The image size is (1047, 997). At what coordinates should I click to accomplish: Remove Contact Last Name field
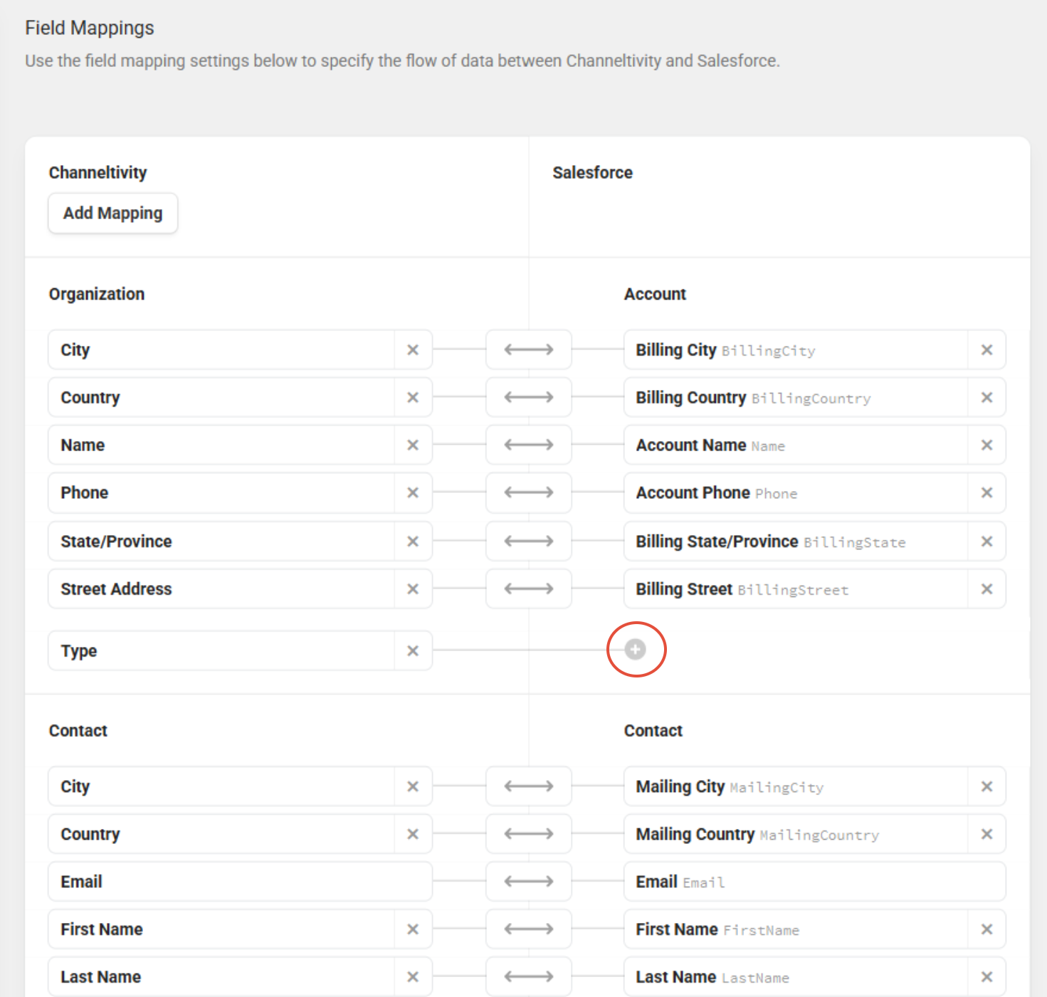point(413,976)
